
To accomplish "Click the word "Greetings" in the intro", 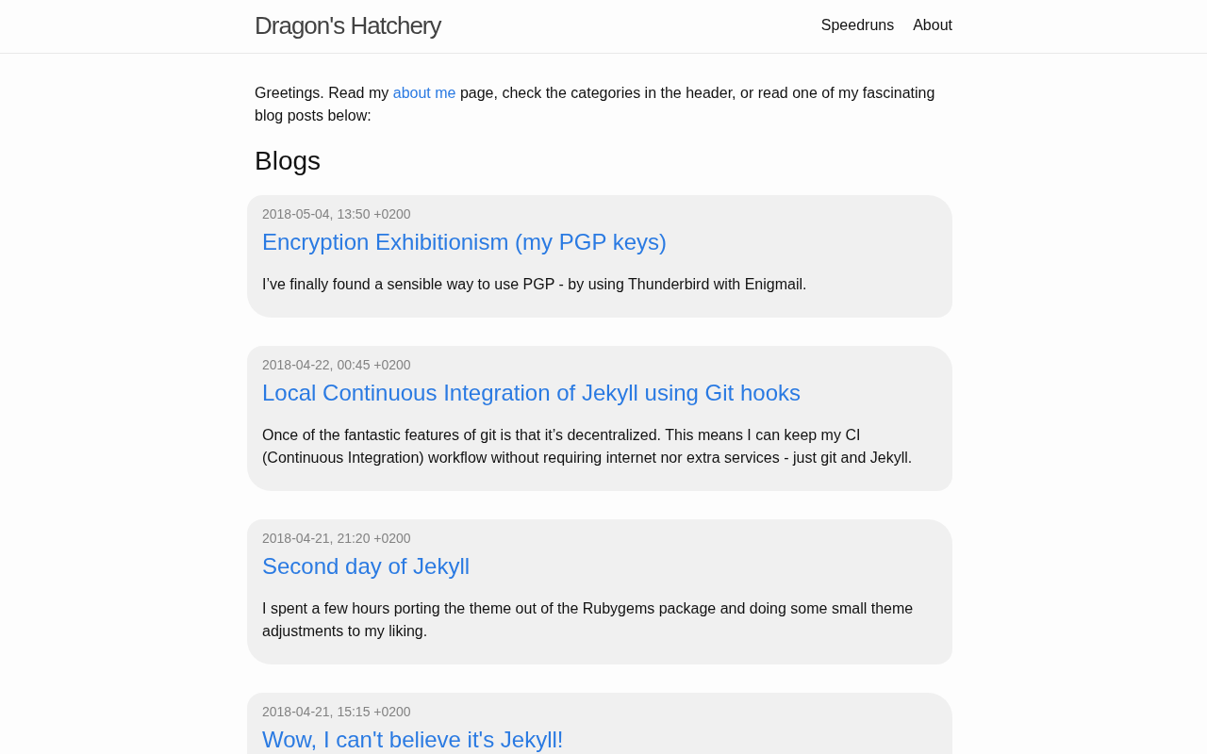I will click(288, 92).
